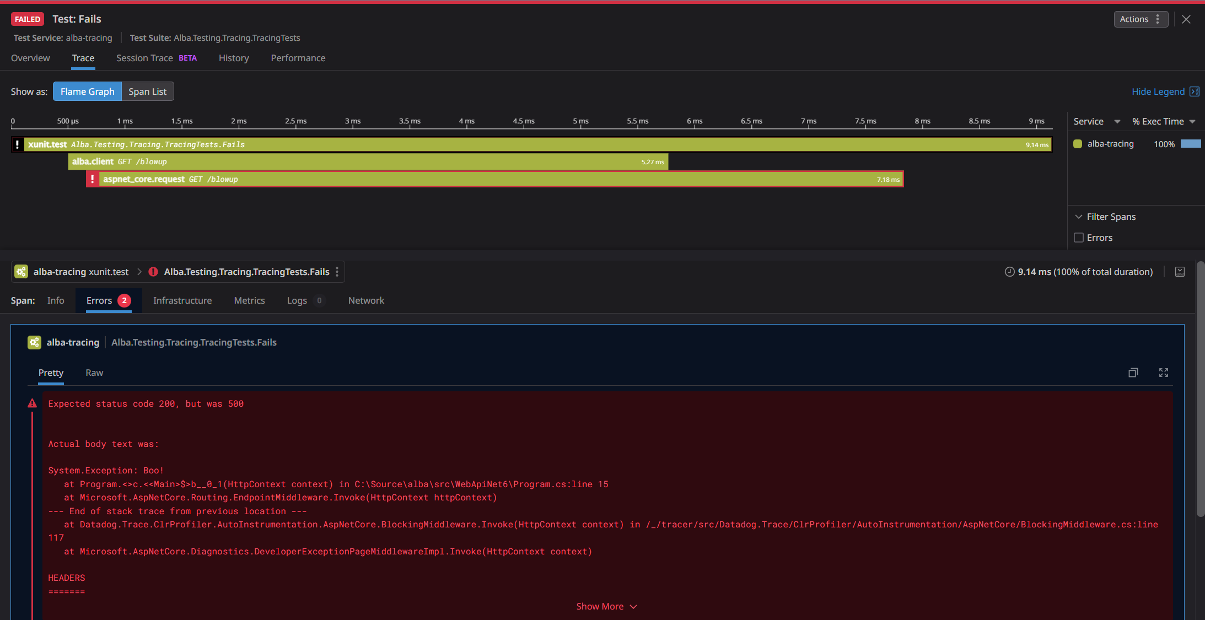Select the aspnet_core.request GET /blowup span
Viewport: 1205px width, 620px height.
495,179
